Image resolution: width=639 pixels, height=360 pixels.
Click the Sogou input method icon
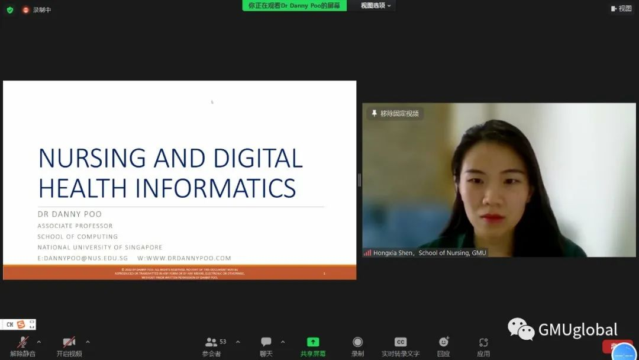[x=21, y=324]
